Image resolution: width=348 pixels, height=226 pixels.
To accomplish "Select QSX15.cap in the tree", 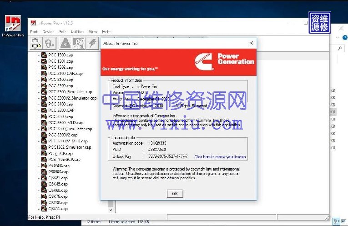I will (x=58, y=209).
